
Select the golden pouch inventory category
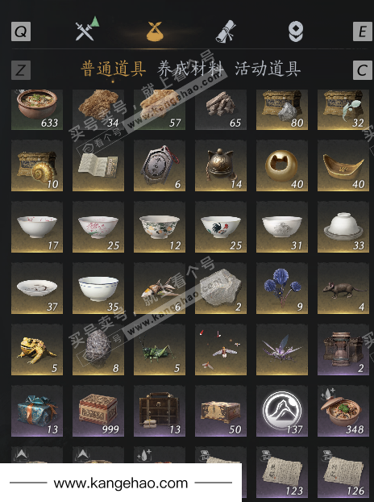(155, 31)
